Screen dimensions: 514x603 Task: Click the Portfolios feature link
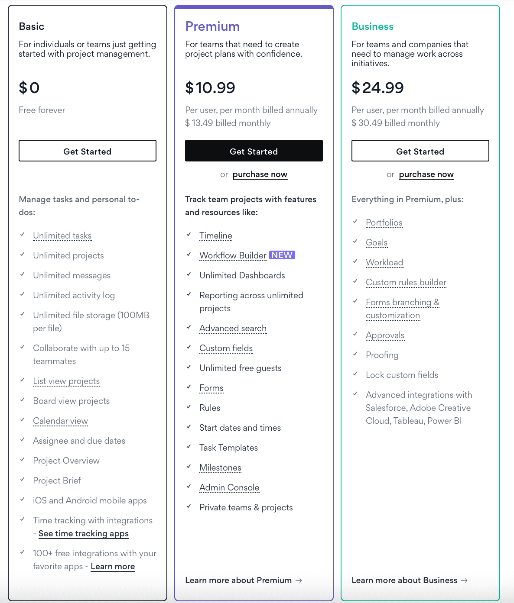pyautogui.click(x=384, y=222)
